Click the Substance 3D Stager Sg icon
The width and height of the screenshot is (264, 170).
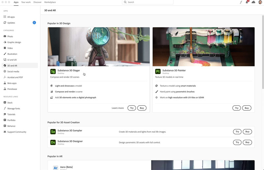[x=53, y=71]
